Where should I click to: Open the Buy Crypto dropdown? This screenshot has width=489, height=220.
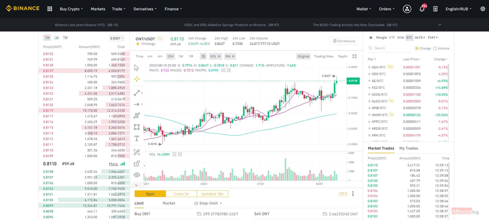[x=71, y=9]
